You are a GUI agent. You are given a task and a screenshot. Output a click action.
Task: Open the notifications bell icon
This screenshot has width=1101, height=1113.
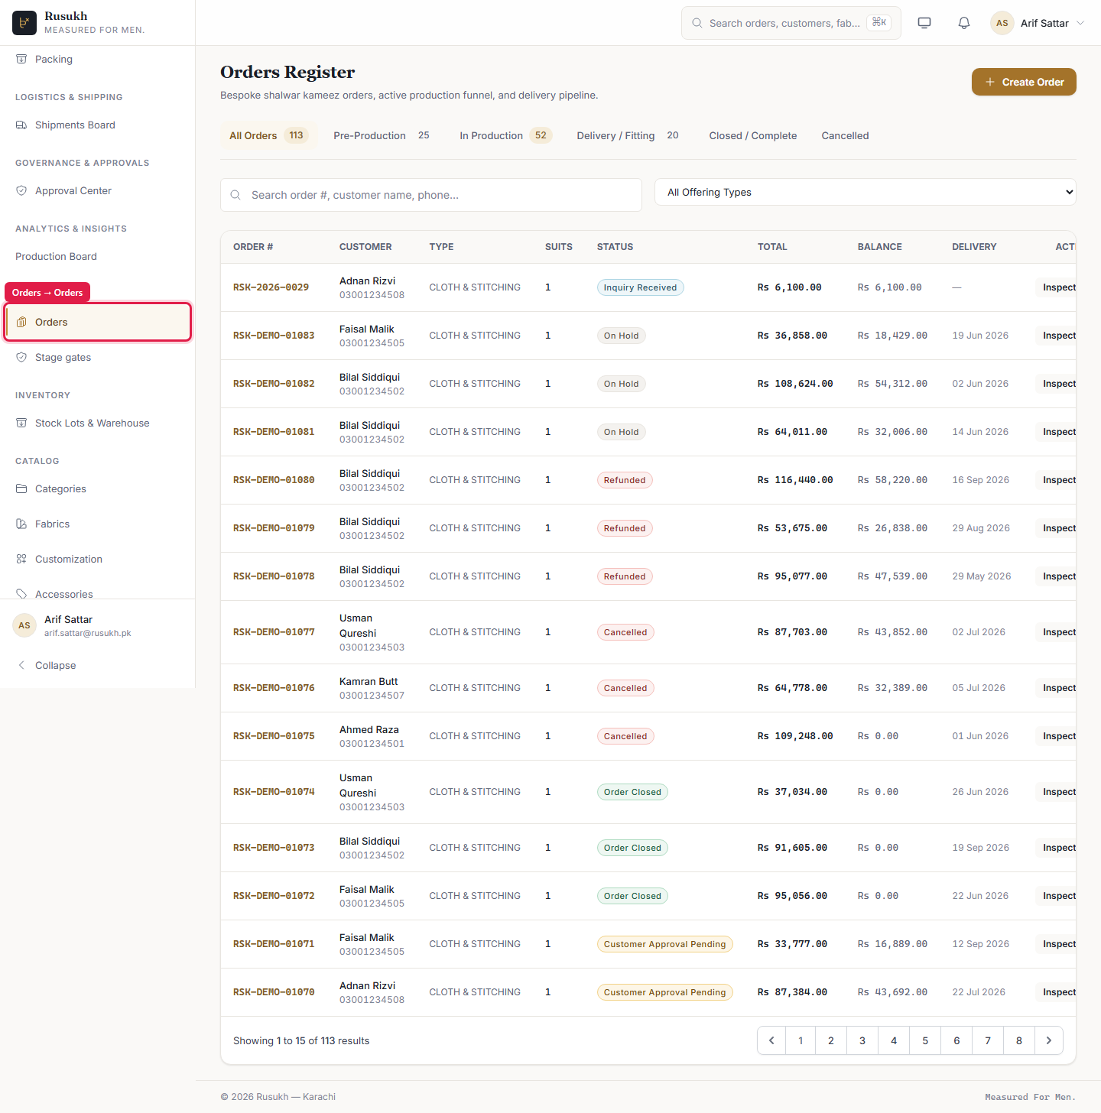964,23
